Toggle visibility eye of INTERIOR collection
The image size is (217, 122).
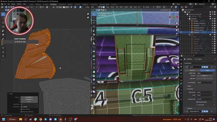pos(212,19)
